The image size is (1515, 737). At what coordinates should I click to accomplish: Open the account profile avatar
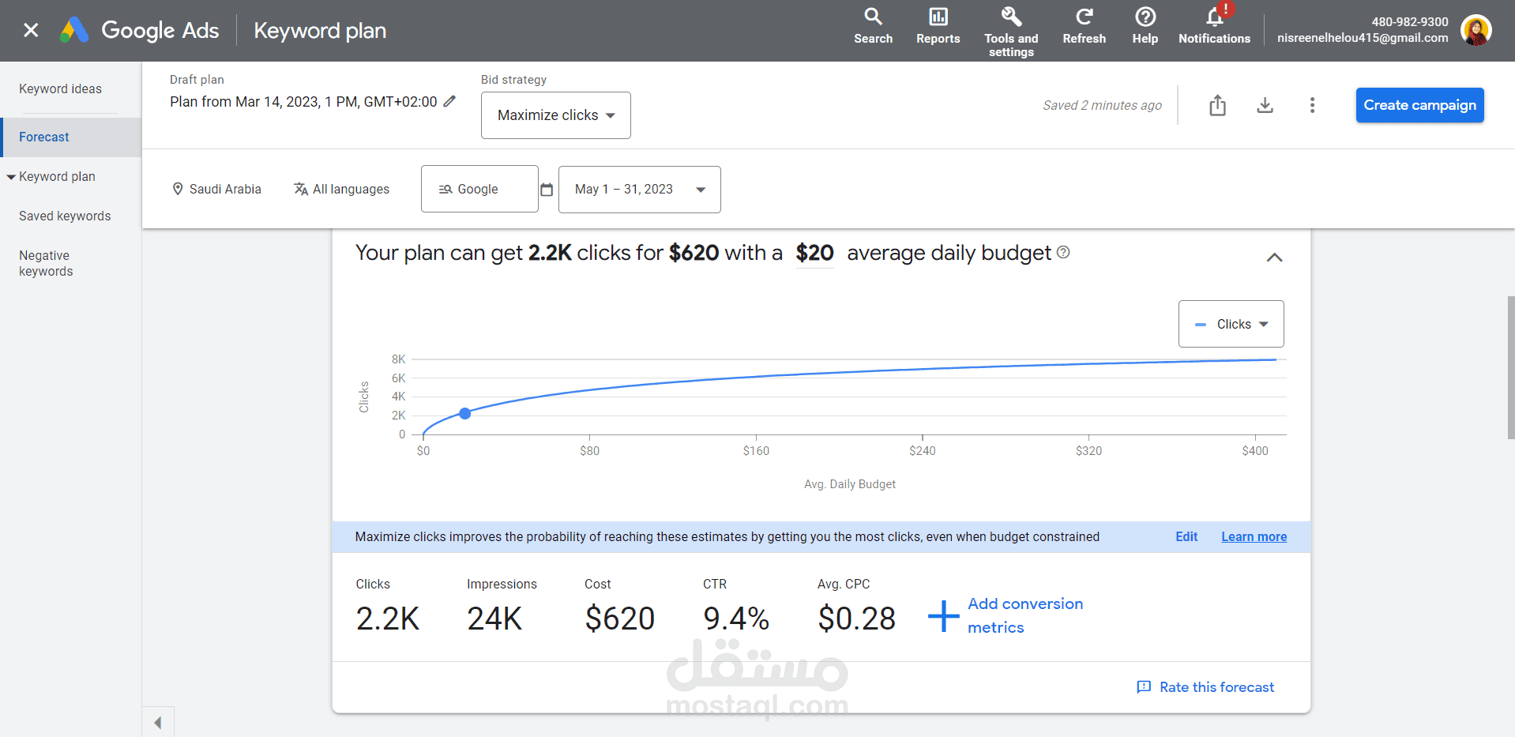1476,30
